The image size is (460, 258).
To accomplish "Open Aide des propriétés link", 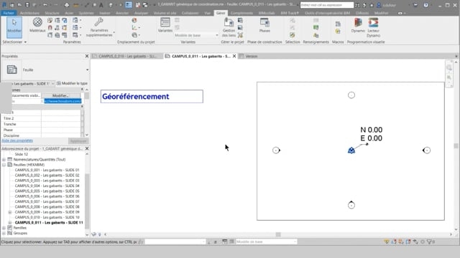I will pyautogui.click(x=17, y=140).
